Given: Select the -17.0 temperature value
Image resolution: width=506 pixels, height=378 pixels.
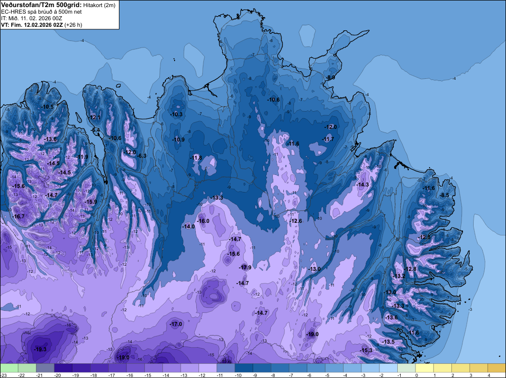Looking at the screenshot, I should pyautogui.click(x=176, y=324).
